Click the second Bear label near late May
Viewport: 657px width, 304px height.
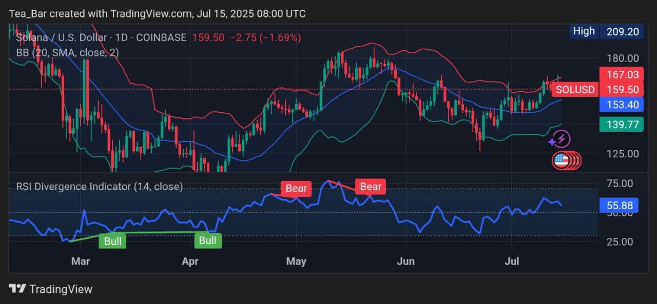[371, 187]
